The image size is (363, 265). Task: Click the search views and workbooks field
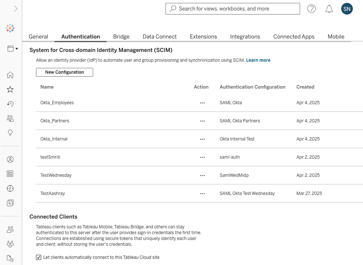point(233,9)
